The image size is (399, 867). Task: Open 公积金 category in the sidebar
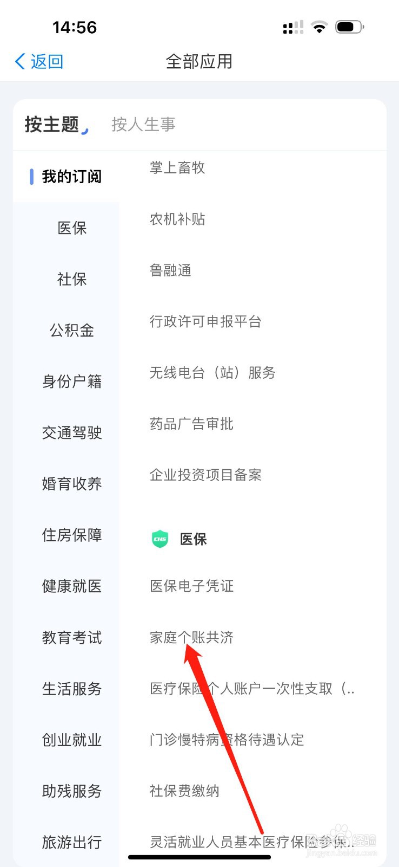72,330
